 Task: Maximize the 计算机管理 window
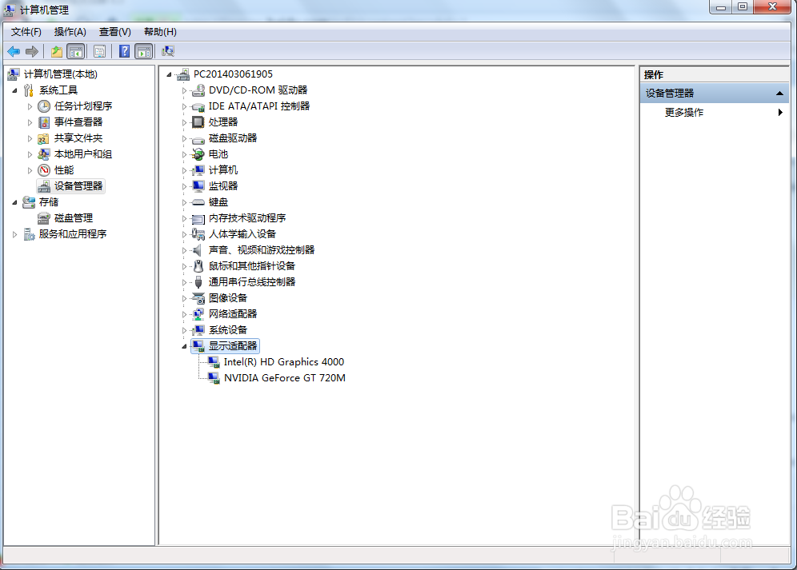tap(743, 7)
